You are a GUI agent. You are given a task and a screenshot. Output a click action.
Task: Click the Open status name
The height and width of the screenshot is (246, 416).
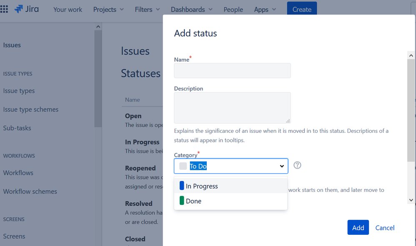tap(133, 116)
